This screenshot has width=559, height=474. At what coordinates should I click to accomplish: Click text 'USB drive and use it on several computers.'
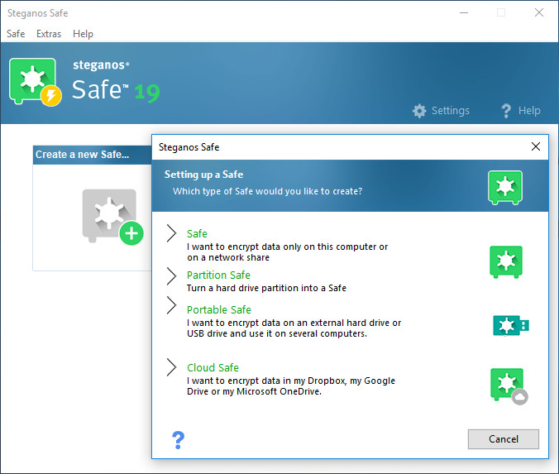pyautogui.click(x=277, y=333)
